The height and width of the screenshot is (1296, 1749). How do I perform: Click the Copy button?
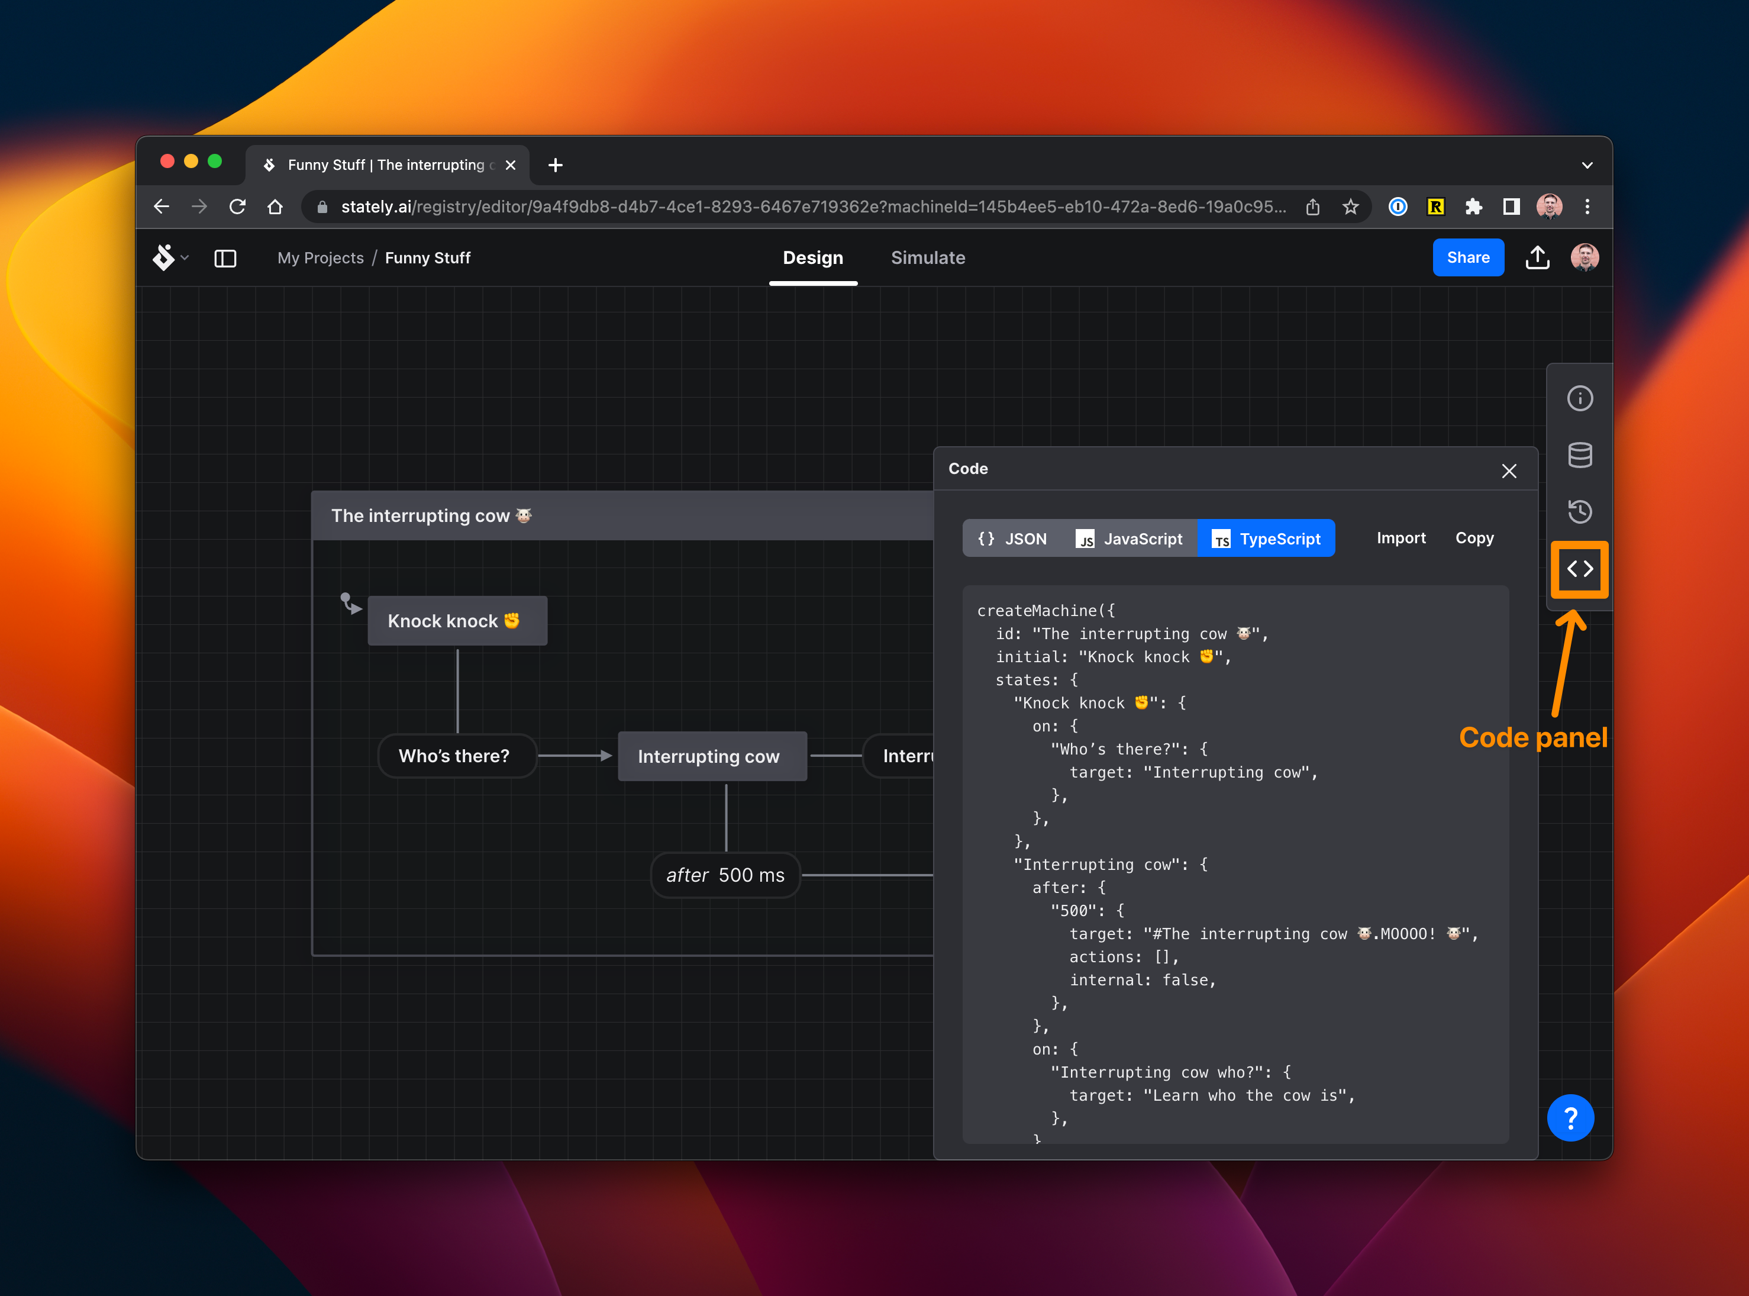[1474, 538]
